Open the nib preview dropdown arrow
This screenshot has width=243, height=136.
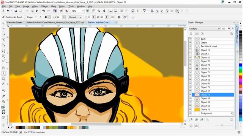click(x=49, y=17)
